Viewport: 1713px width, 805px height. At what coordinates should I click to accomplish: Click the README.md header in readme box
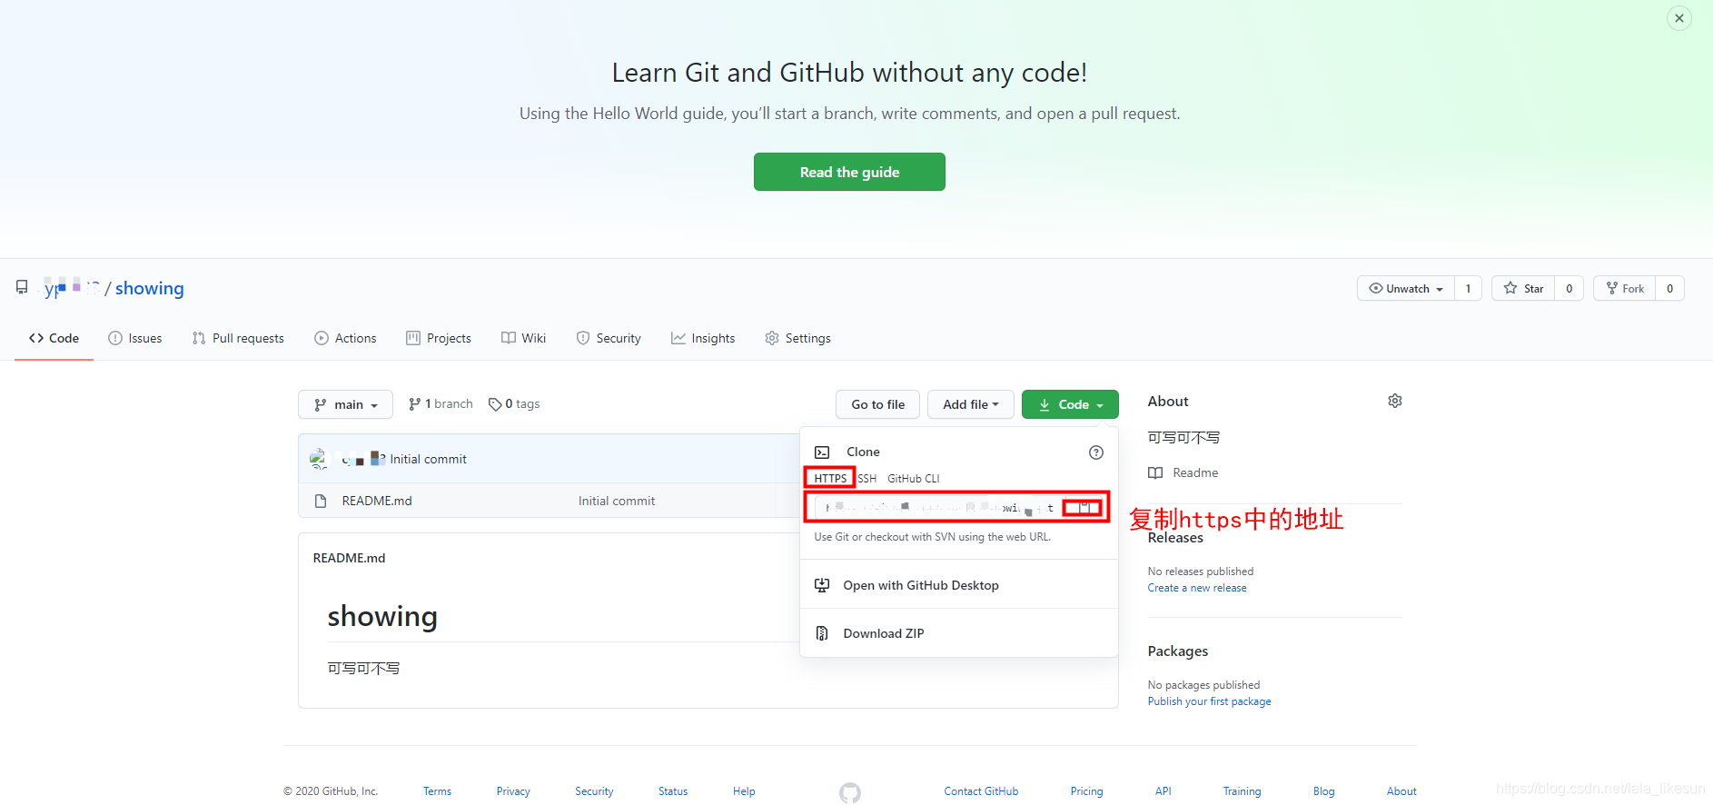pos(349,558)
